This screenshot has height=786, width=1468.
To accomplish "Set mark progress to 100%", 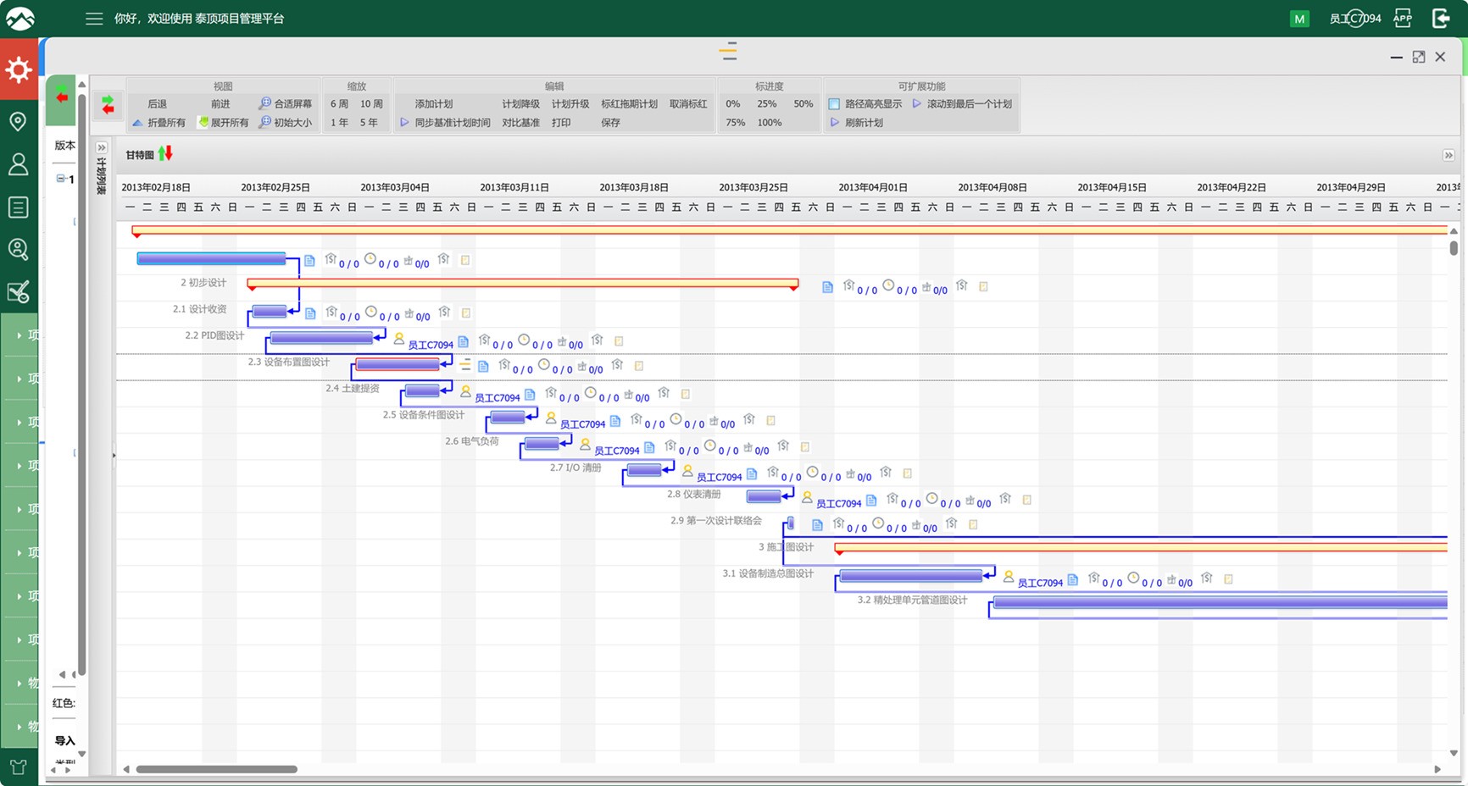I will pos(769,123).
